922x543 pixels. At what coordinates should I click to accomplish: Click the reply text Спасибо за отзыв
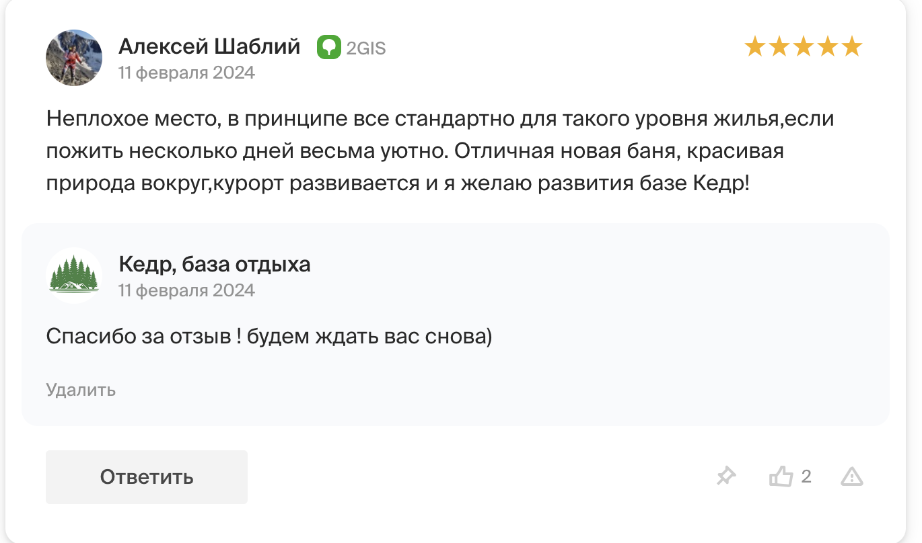pos(269,337)
